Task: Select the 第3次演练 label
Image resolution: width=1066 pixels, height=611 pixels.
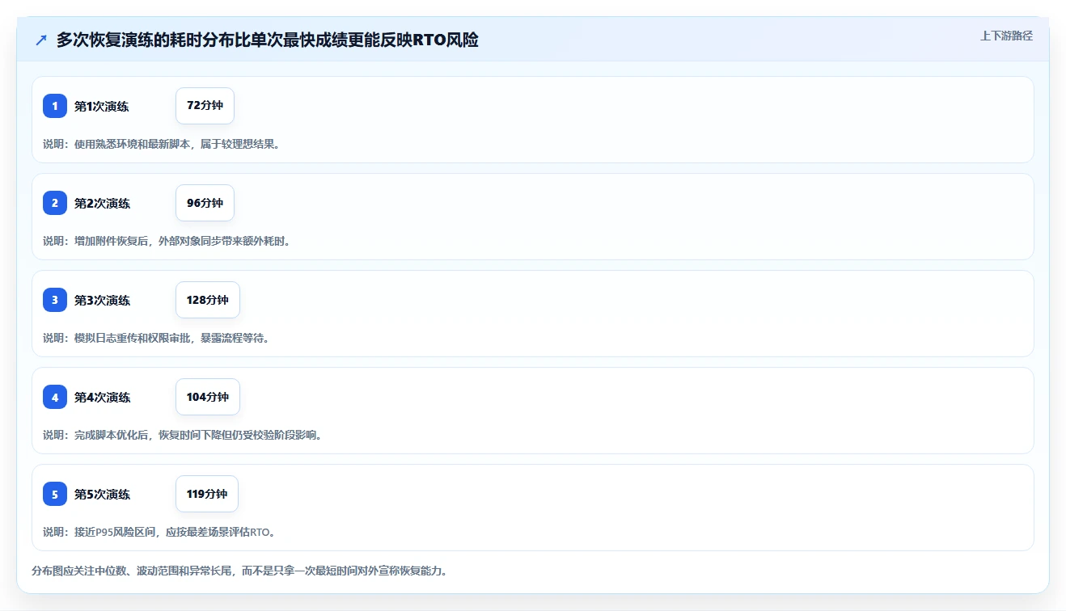Action: tap(102, 300)
